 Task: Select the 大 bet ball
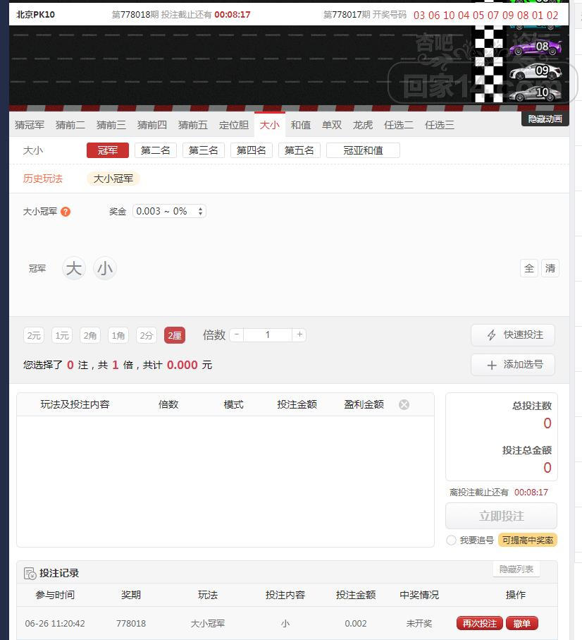click(74, 269)
